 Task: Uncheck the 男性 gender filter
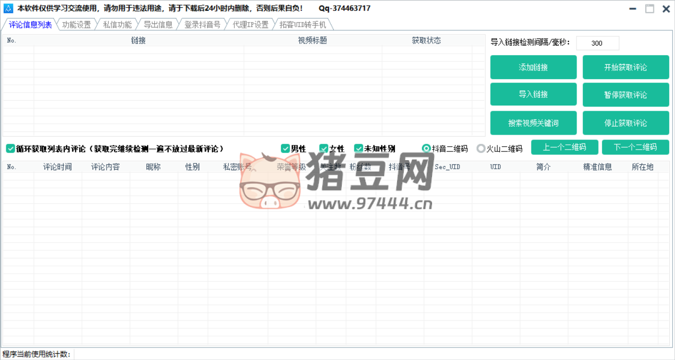click(285, 149)
